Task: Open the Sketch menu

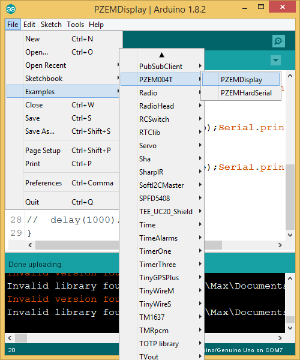Action: [51, 25]
